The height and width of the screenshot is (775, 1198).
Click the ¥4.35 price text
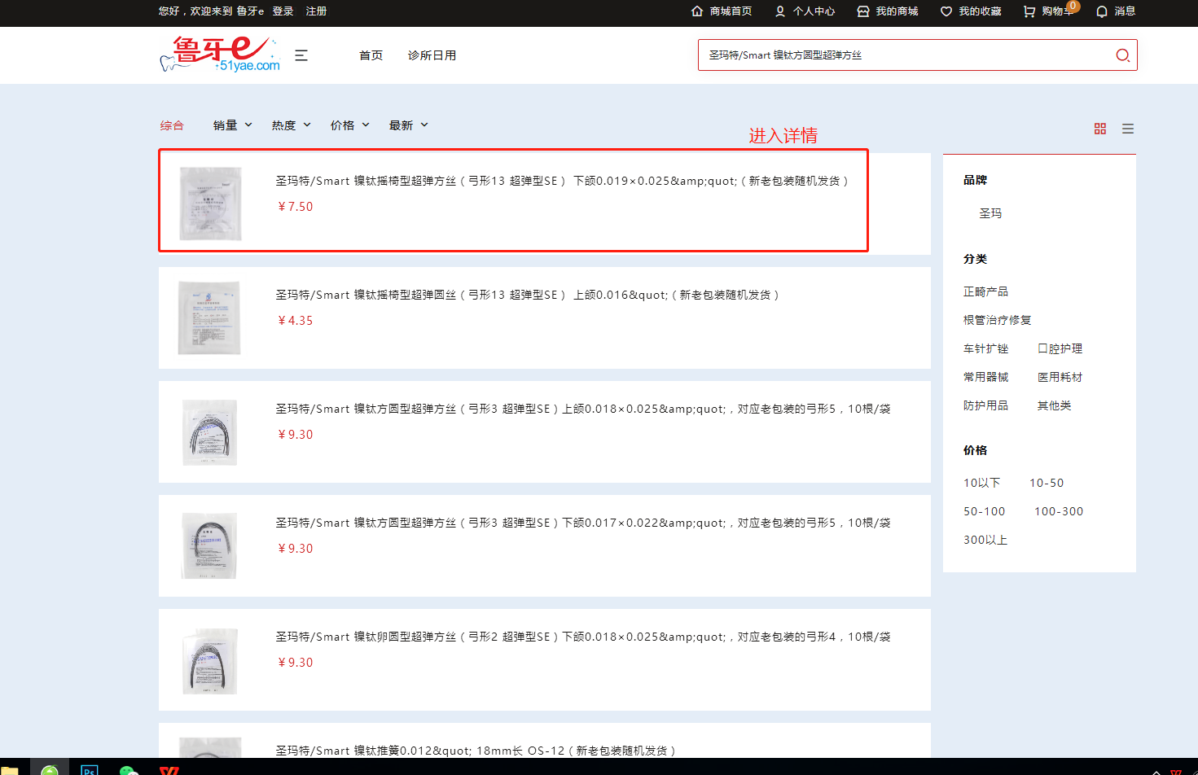295,321
